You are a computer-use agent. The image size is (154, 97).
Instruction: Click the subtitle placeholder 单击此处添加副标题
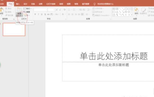tap(114, 65)
